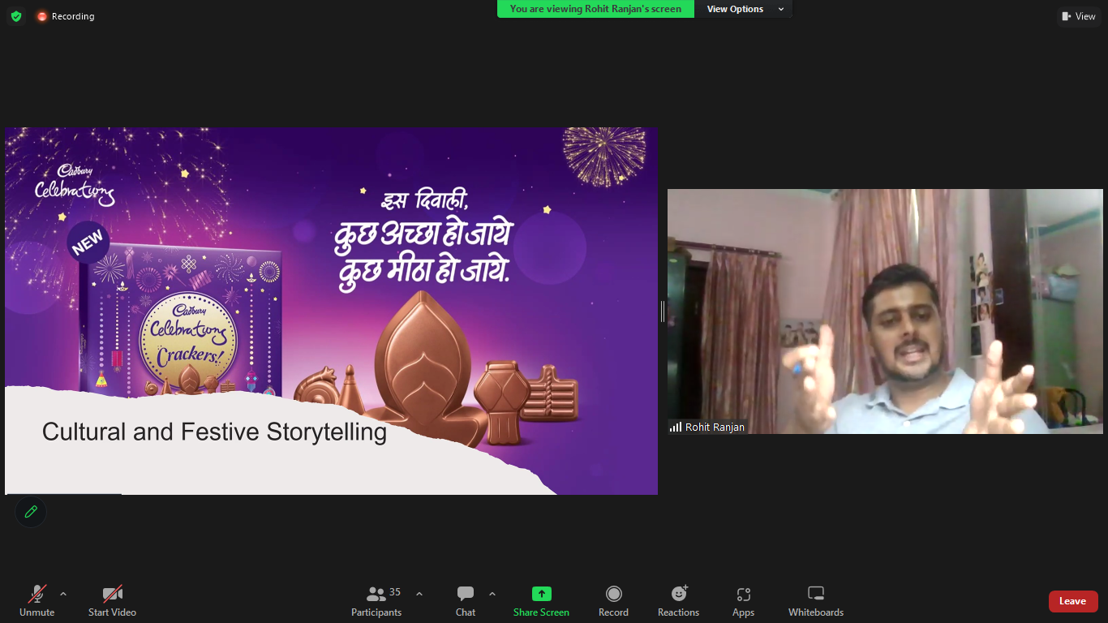This screenshot has width=1108, height=623.
Task: Open the Chat panel
Action: pos(466,601)
